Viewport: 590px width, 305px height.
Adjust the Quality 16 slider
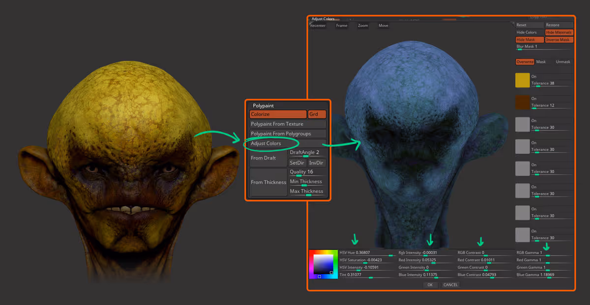307,172
